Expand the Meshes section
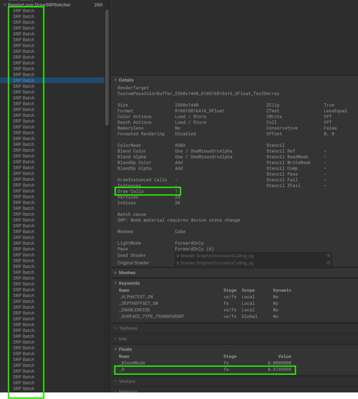 pos(116,273)
